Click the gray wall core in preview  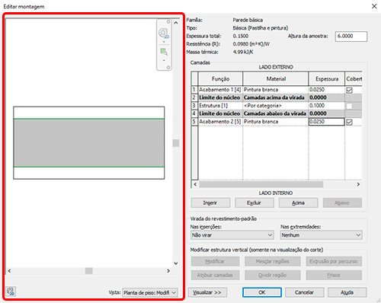pos(89,143)
